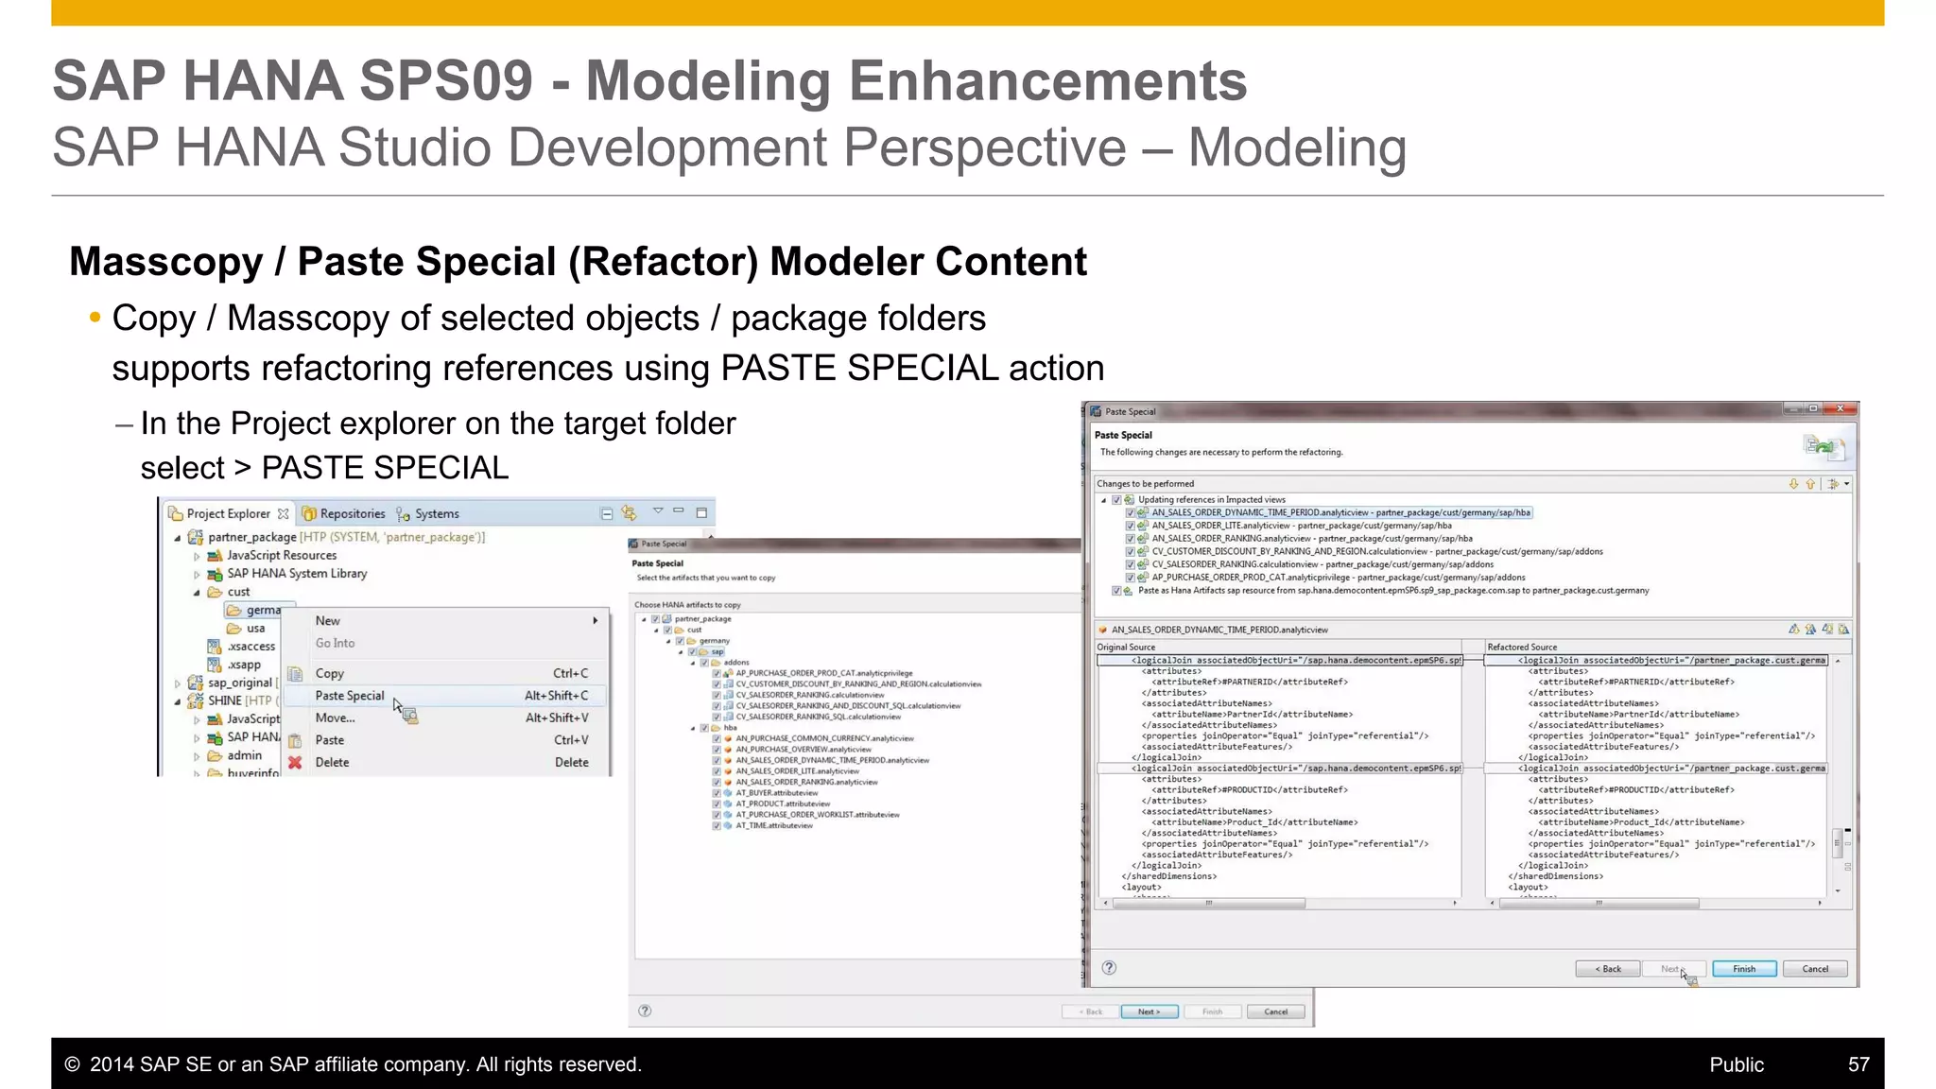Uncheck the hba folder checkbox
The image size is (1936, 1089).
704,728
